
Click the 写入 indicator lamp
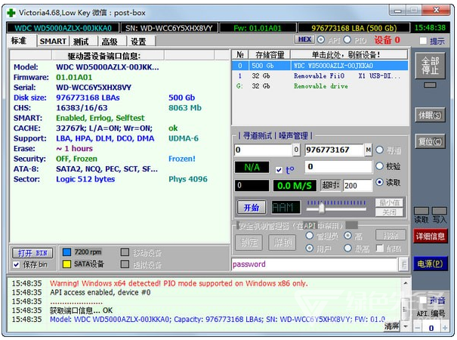click(440, 211)
